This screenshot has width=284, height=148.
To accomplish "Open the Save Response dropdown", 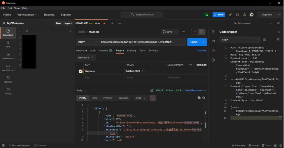I will click(x=196, y=90).
